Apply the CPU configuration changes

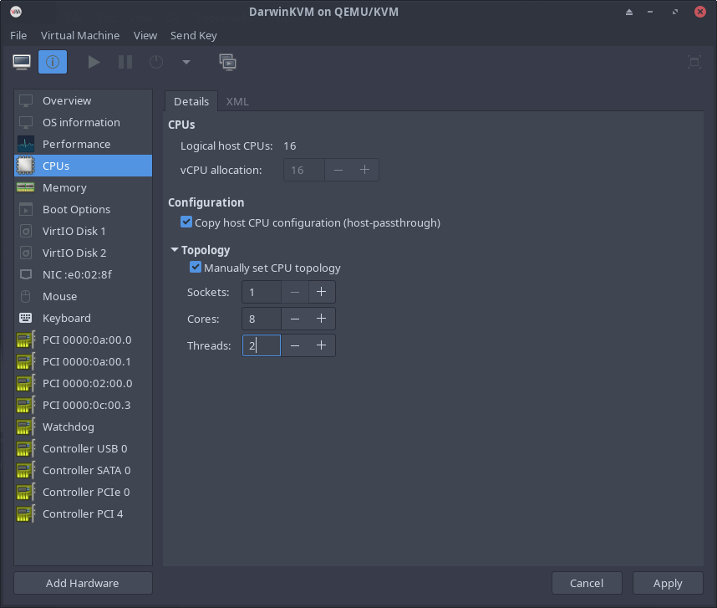coord(668,583)
